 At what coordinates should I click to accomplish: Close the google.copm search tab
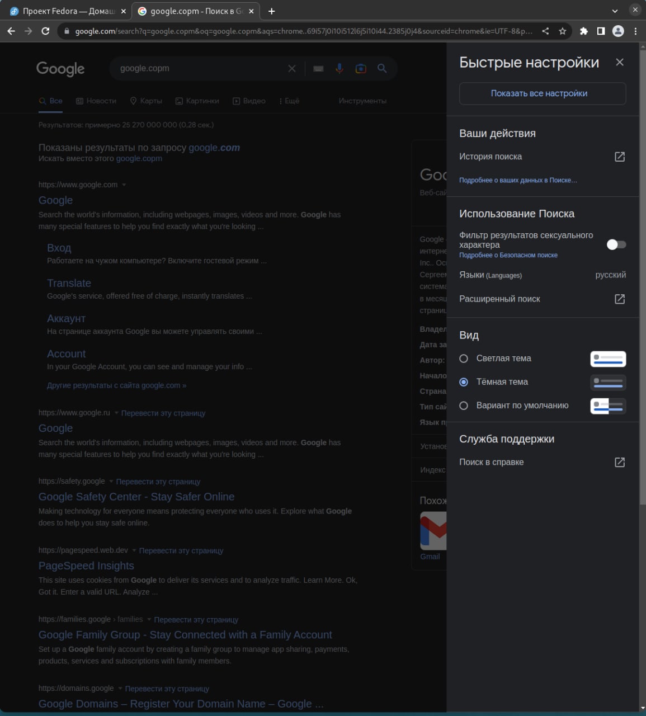click(x=252, y=11)
